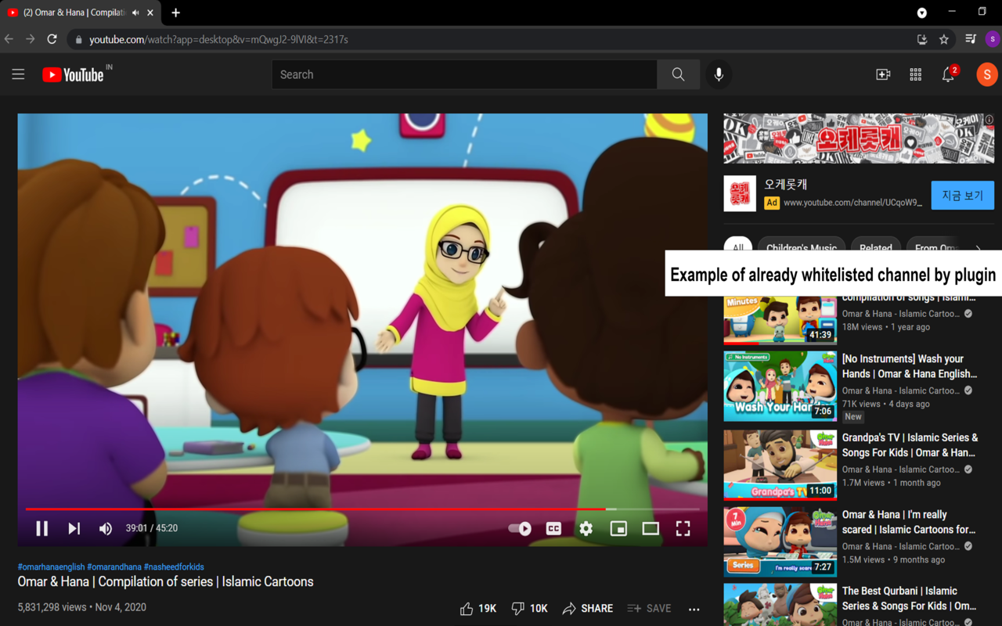Click the #omarhanaenglish hashtag
This screenshot has width=1002, height=626.
(51, 567)
